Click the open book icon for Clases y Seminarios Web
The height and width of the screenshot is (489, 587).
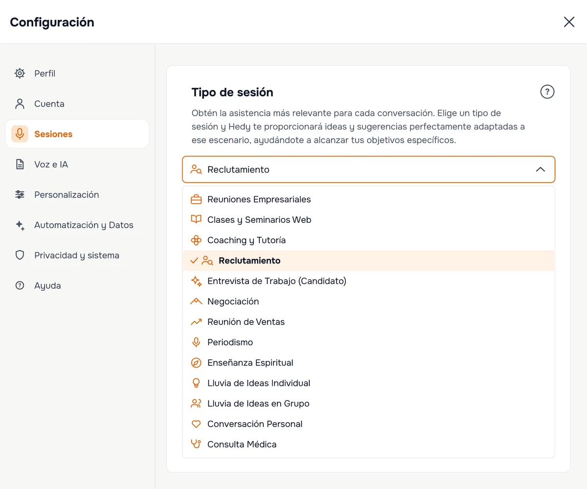pyautogui.click(x=196, y=220)
